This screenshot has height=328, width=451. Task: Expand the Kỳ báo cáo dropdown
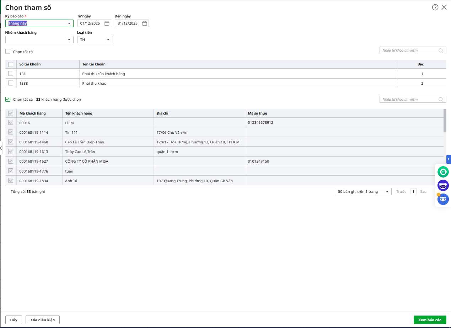coord(69,23)
